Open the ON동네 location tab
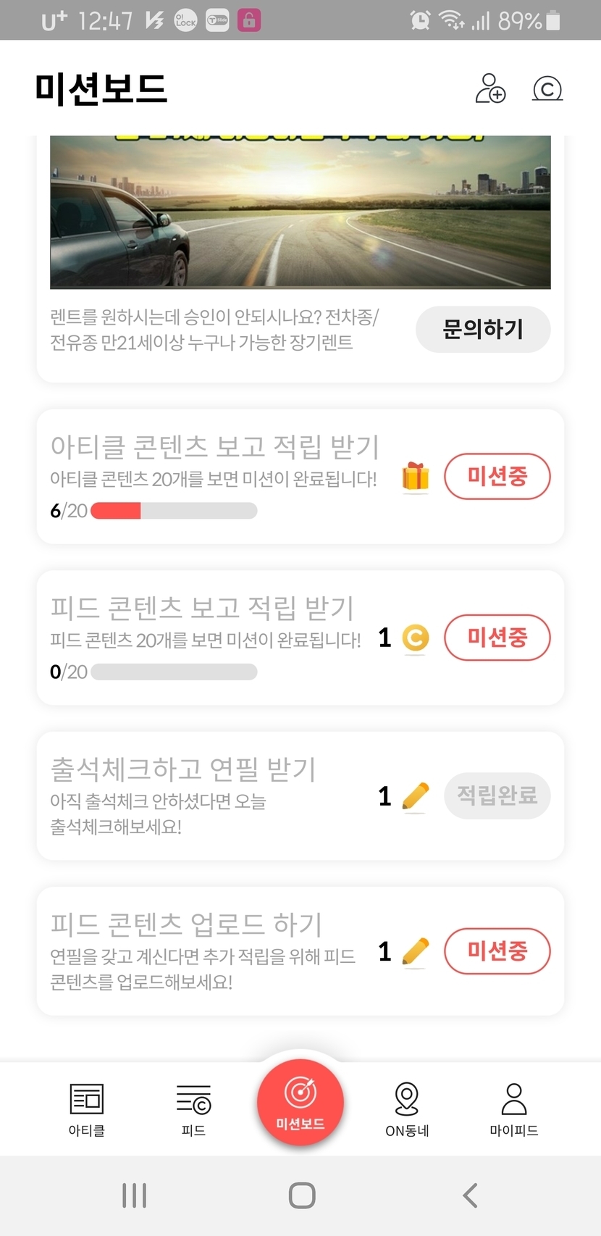The width and height of the screenshot is (601, 1236). (407, 1108)
